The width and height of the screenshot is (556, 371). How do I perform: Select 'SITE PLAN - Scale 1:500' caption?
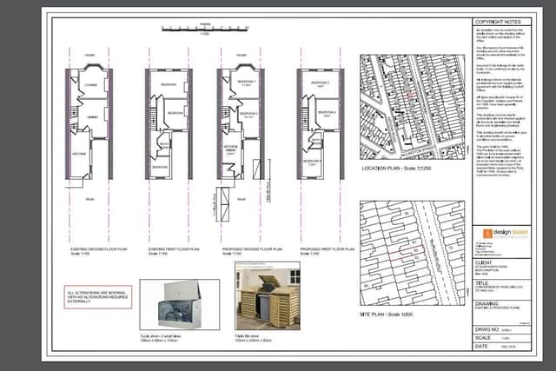click(x=386, y=315)
